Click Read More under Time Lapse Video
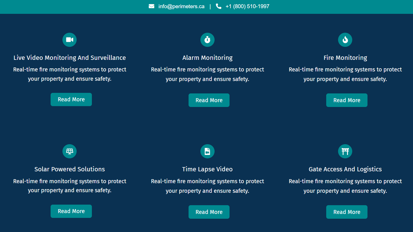The width and height of the screenshot is (413, 232). coord(209,212)
